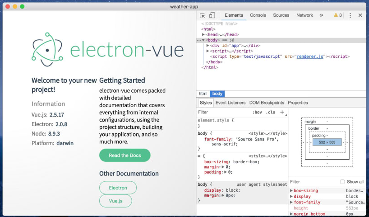The height and width of the screenshot is (217, 369).
Task: Click the Vue.js version 2.5.17
Action: (57, 115)
